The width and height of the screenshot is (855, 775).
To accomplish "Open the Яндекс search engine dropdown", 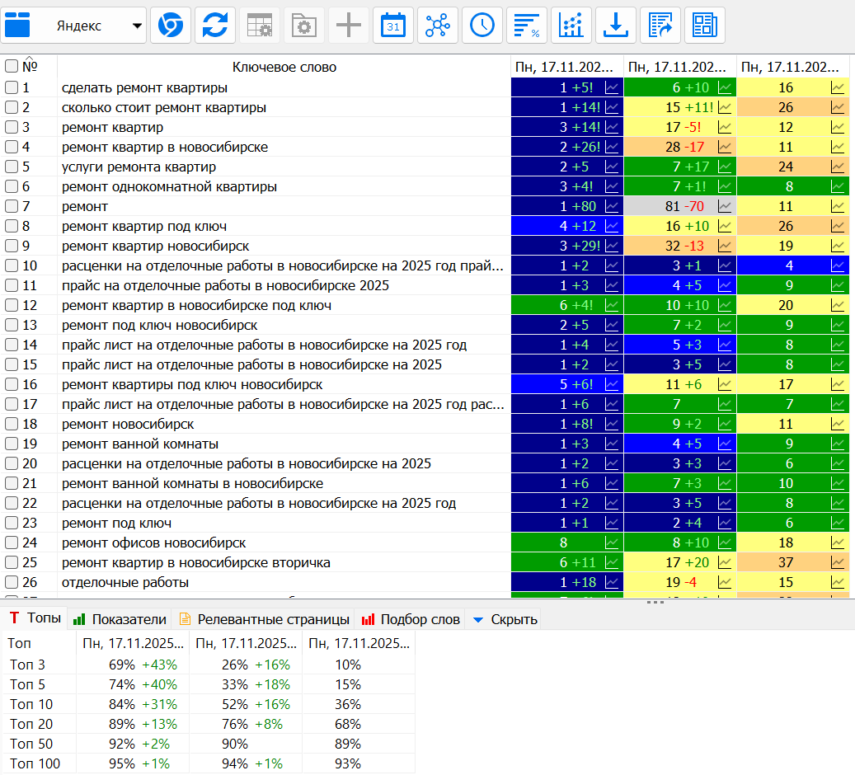I will click(73, 25).
